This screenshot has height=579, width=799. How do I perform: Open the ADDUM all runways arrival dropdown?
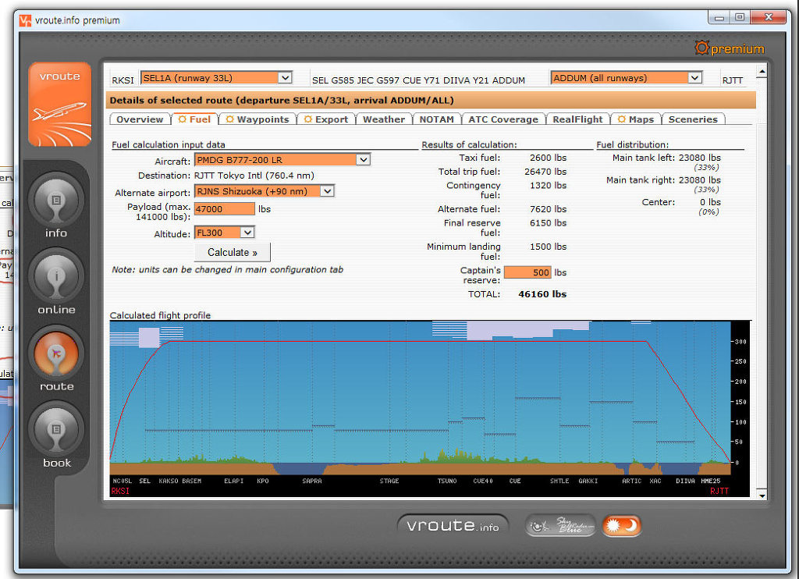pyautogui.click(x=627, y=78)
